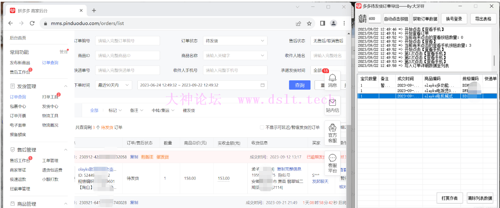
Task: Expand the 标记 filter dropdown
Action: [x=115, y=111]
